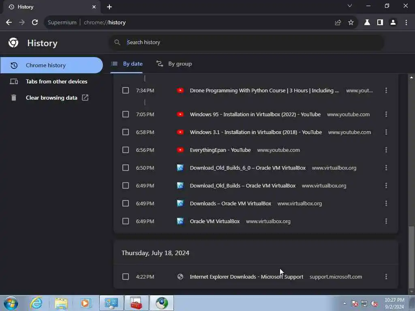Screen dimensions: 415x311
Task: Toggle the side panel icon
Action: 380,23
